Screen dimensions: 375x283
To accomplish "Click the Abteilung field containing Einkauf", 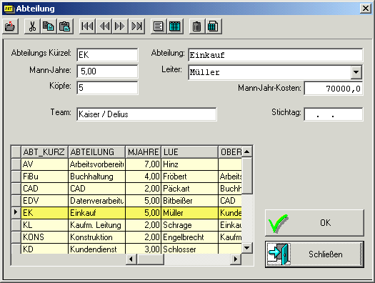I will tap(275, 55).
